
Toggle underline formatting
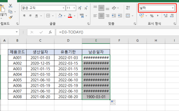pyautogui.click(x=36, y=16)
